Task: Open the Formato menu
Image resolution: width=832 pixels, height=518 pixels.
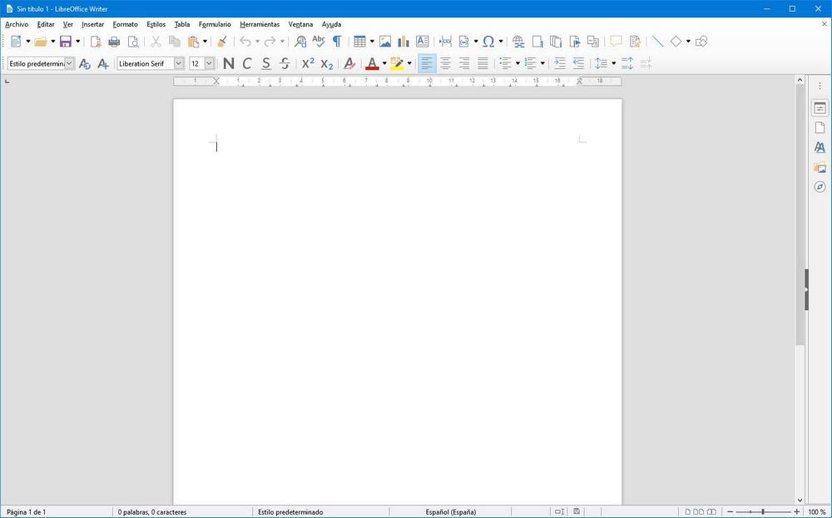Action: pos(126,24)
